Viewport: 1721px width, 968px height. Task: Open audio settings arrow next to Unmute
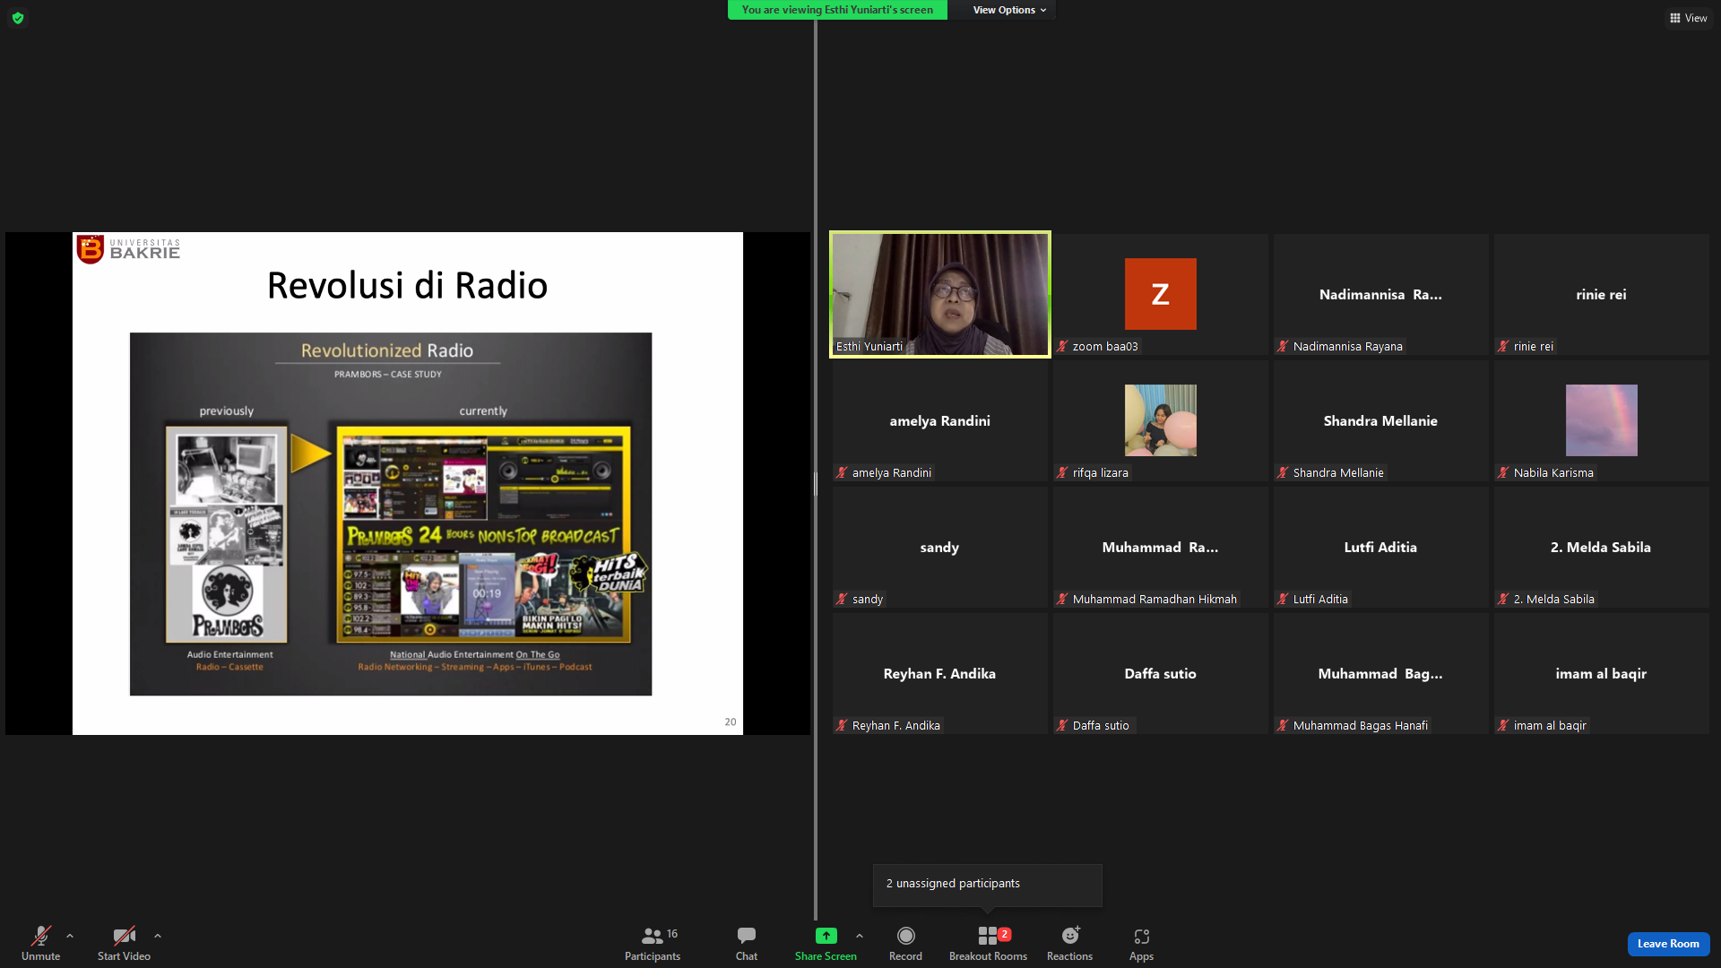coord(70,936)
